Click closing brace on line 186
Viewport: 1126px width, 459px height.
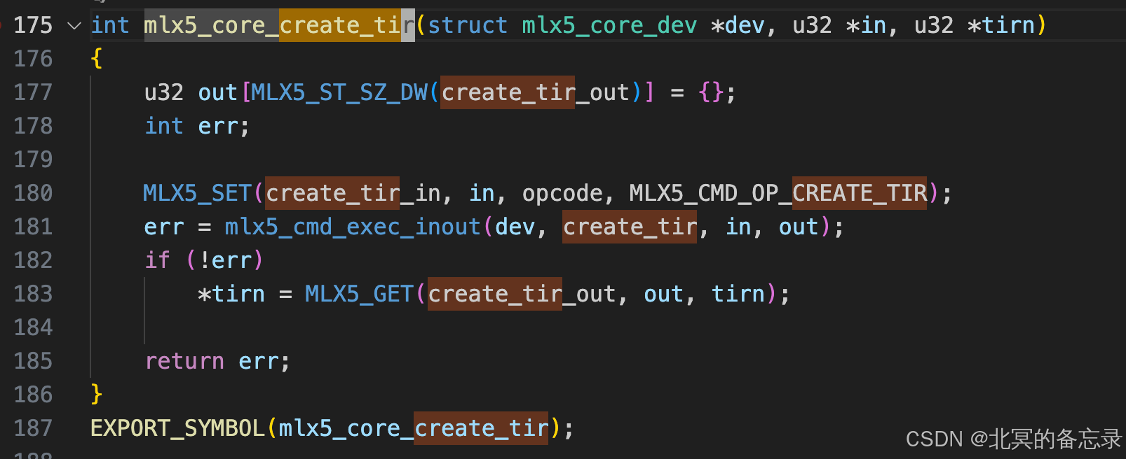click(x=97, y=395)
